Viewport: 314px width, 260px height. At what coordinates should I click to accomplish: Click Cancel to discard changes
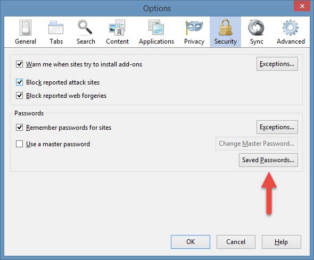coord(236,242)
